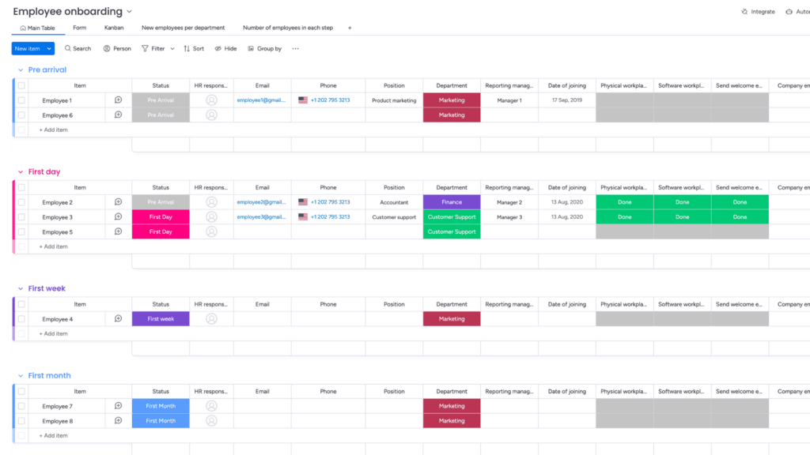Image resolution: width=810 pixels, height=455 pixels.
Task: Select all items in the Pre arrival group
Action: point(21,85)
